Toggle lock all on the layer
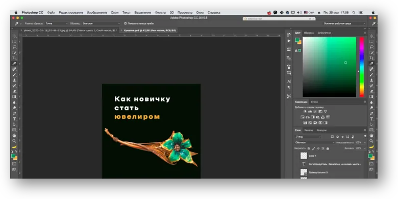Screen dimensions: 398x199 pos(328,148)
